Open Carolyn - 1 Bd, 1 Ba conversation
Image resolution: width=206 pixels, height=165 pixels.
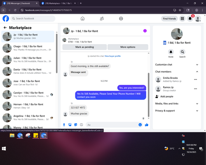(x=28, y=94)
